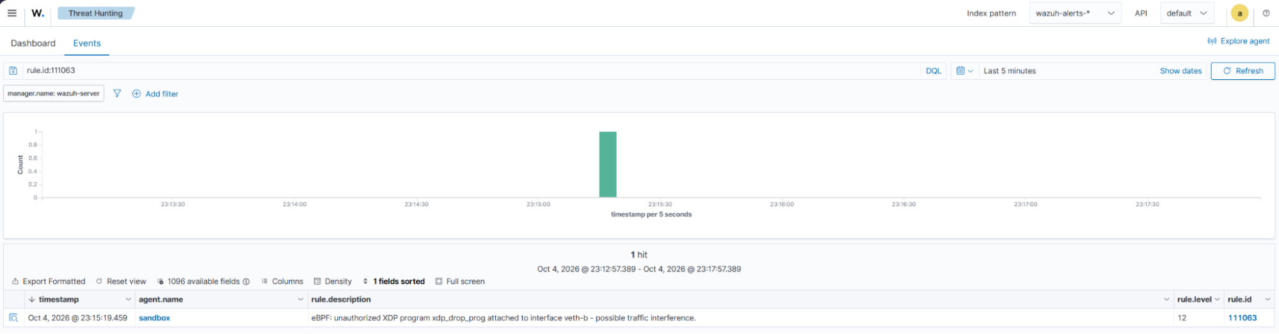Click the agent.name column header
Viewport: 1279px width, 334px height.
(161, 300)
